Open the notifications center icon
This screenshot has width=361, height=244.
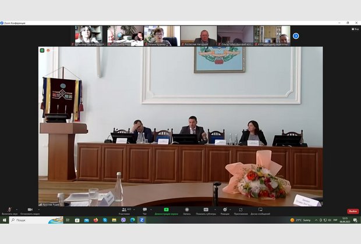pyautogui.click(x=355, y=220)
